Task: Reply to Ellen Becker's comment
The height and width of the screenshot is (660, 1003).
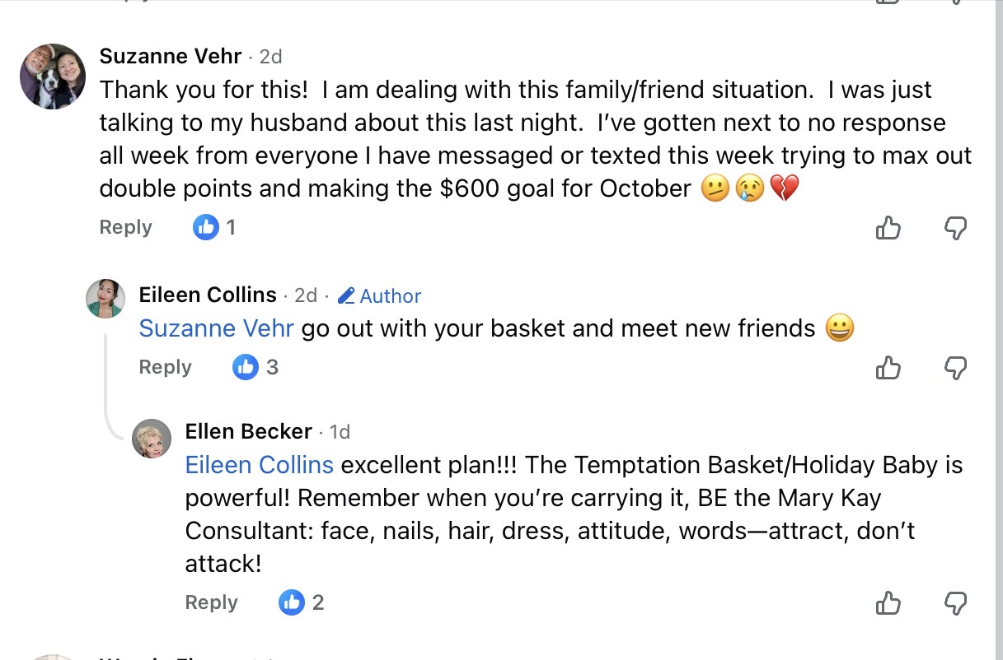Action: (211, 603)
